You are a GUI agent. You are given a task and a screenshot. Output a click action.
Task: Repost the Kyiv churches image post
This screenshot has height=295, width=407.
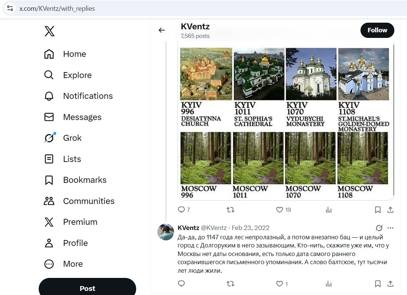tap(231, 210)
